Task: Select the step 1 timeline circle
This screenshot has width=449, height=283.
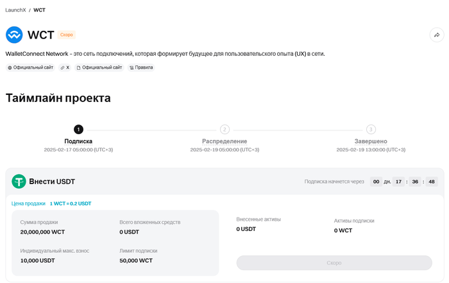Action: pyautogui.click(x=78, y=129)
